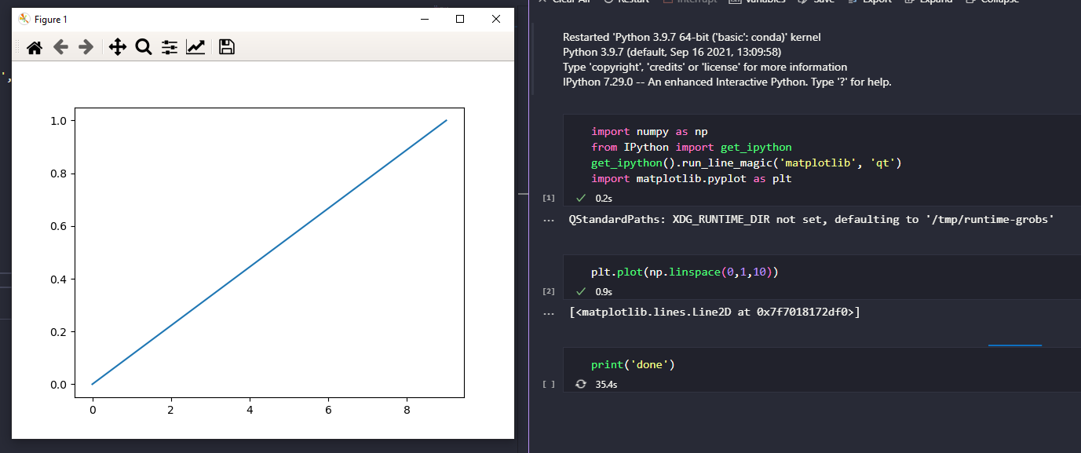Viewport: 1081px width, 453px height.
Task: Open the figure axes customization options
Action: [x=196, y=47]
